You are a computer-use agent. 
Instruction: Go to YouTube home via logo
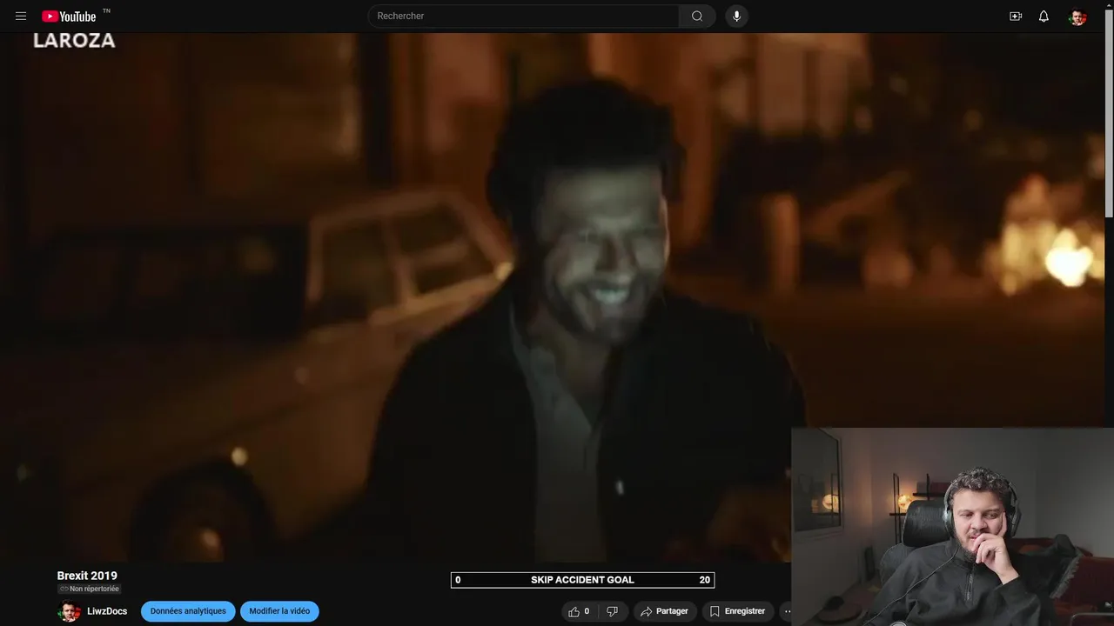click(x=70, y=16)
